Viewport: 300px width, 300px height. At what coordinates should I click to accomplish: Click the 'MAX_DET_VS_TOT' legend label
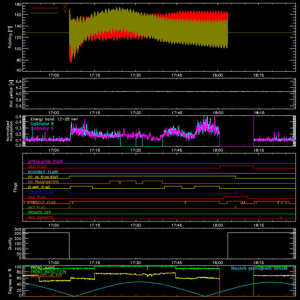coord(46,276)
